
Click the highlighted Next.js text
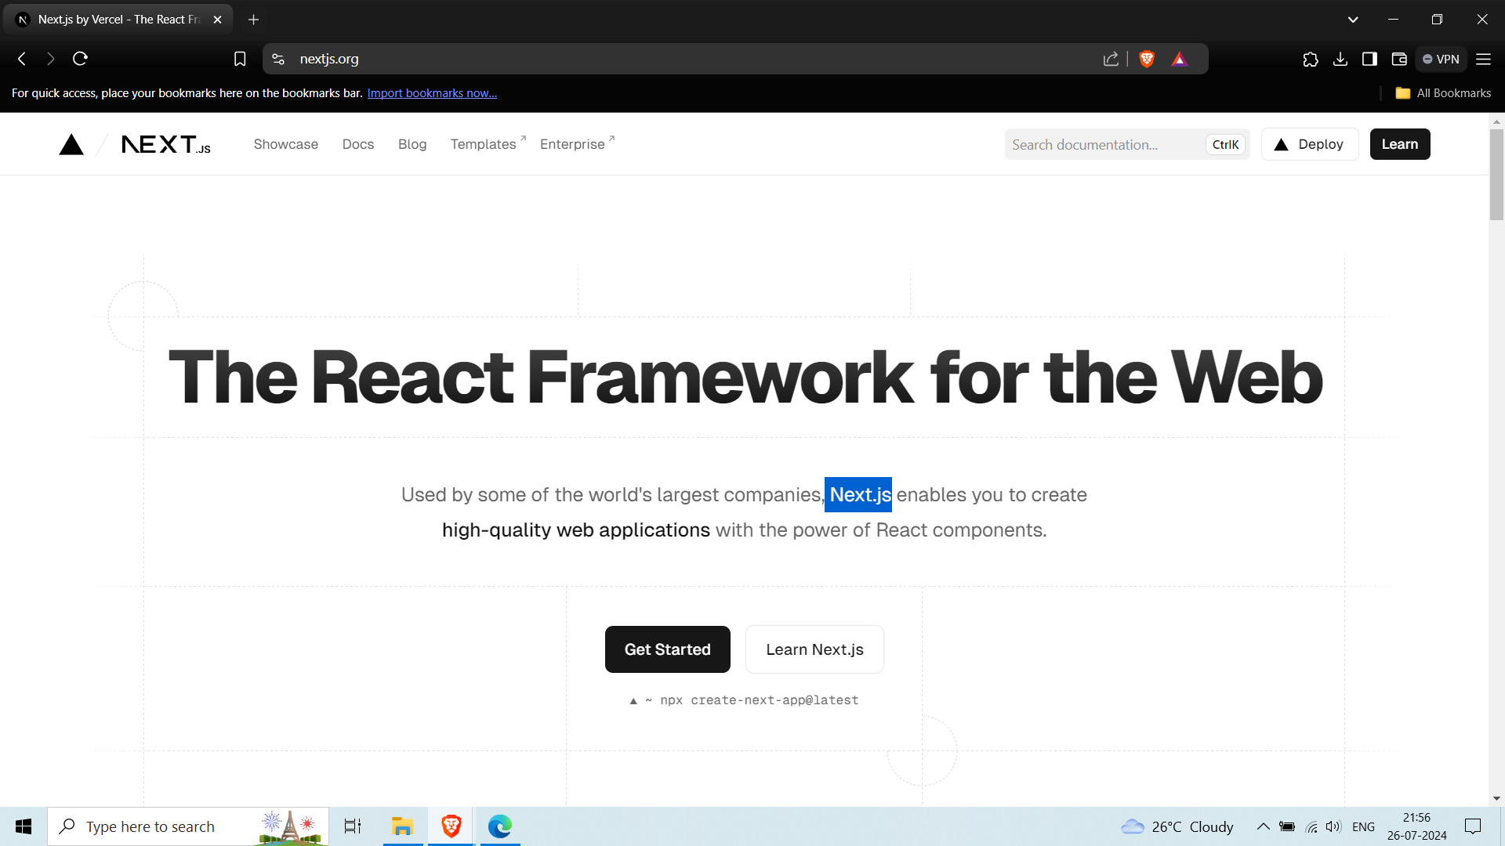(x=858, y=494)
